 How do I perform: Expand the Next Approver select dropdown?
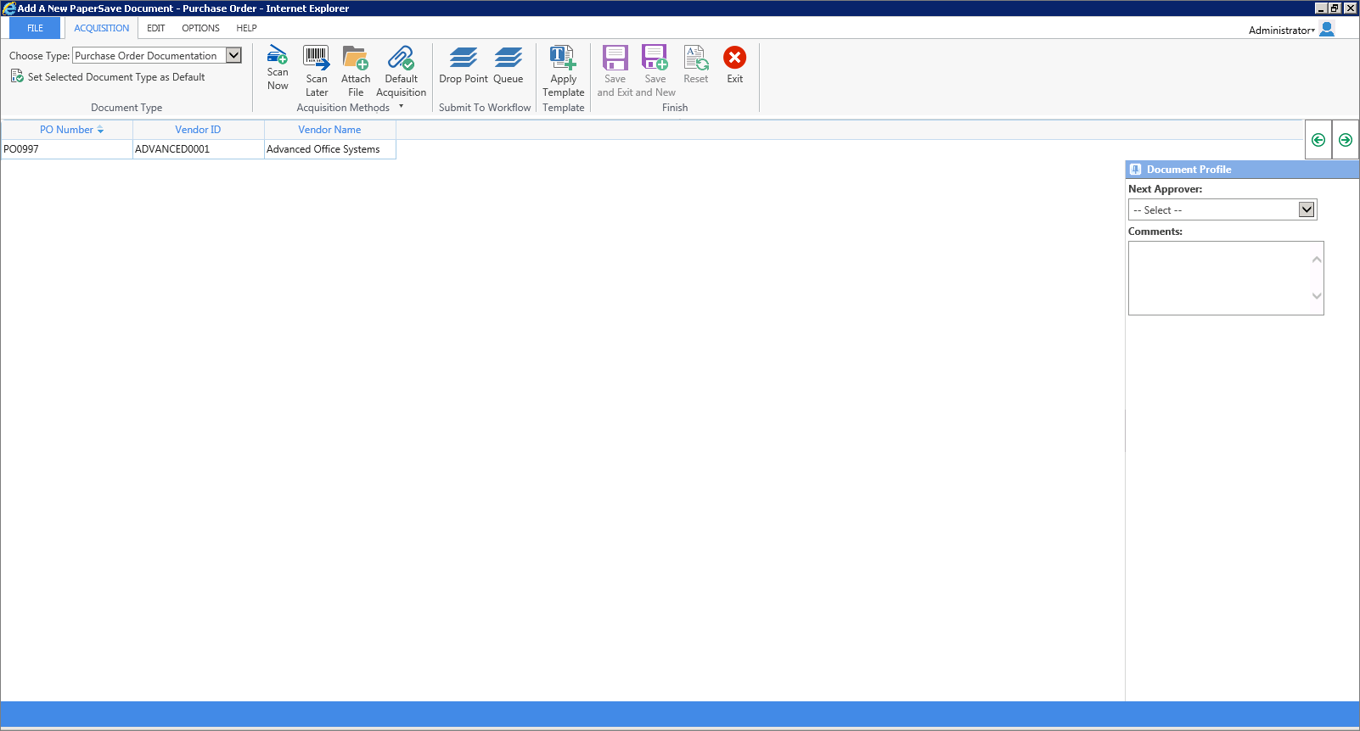click(1307, 209)
